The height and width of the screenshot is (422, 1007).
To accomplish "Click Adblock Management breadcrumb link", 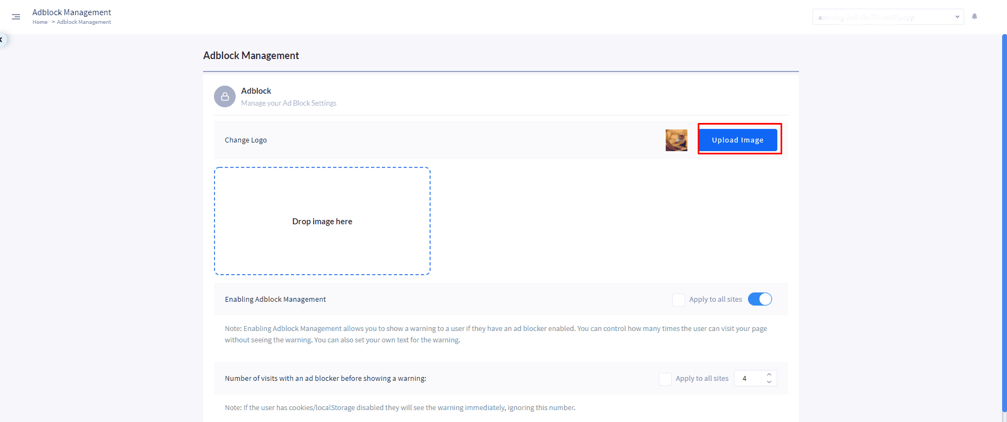I will tap(84, 22).
